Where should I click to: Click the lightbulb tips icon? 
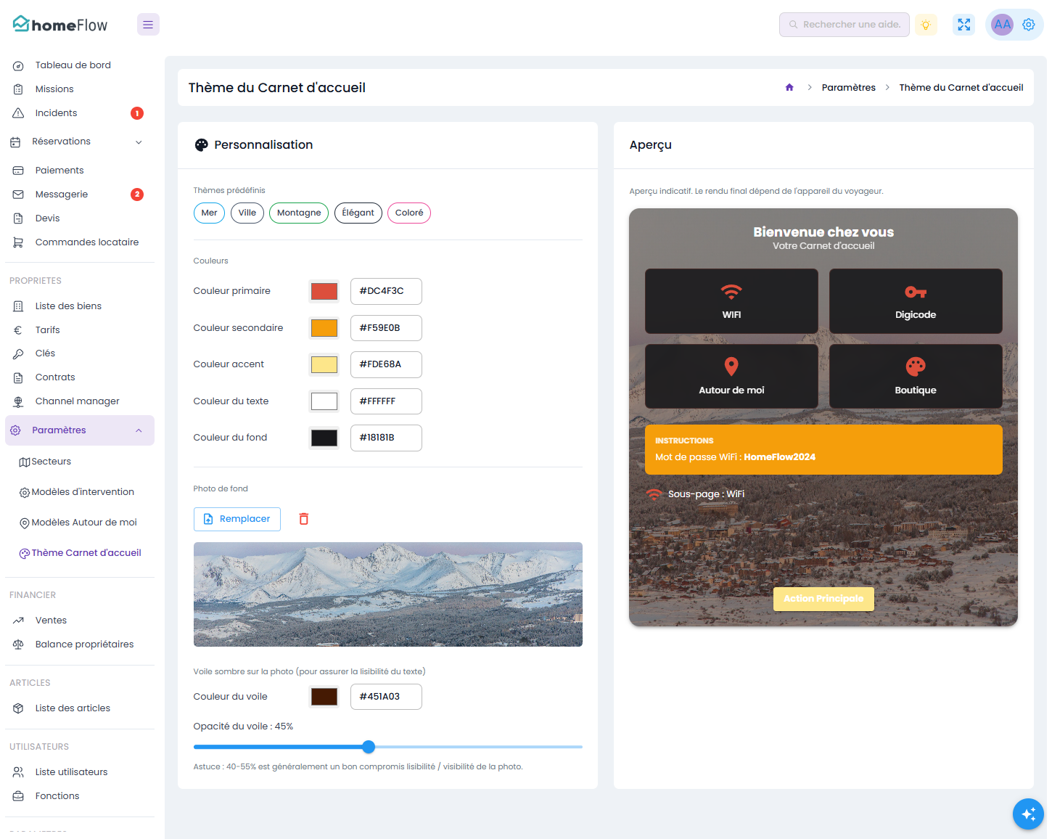click(926, 25)
